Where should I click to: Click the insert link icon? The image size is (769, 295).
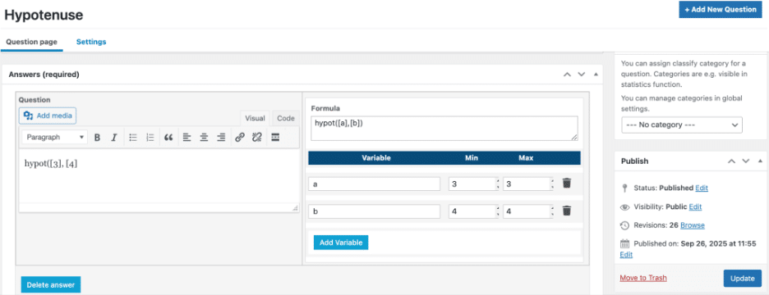pos(239,138)
